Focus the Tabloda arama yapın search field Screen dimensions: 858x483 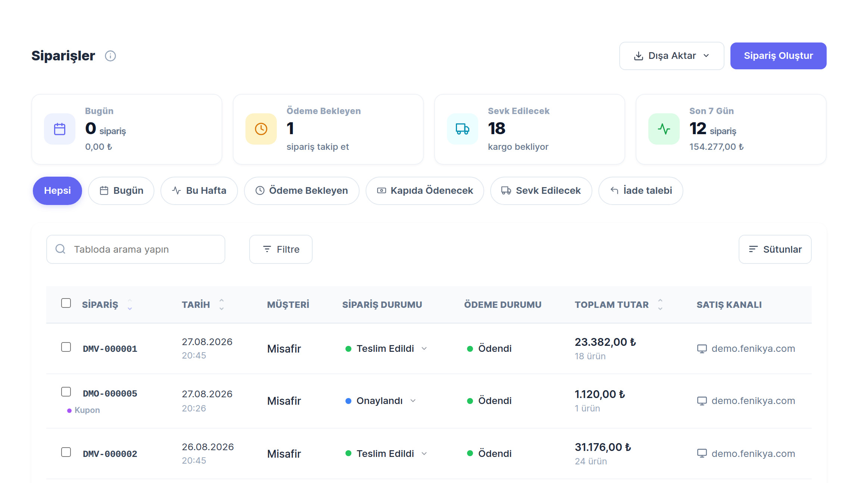point(136,249)
